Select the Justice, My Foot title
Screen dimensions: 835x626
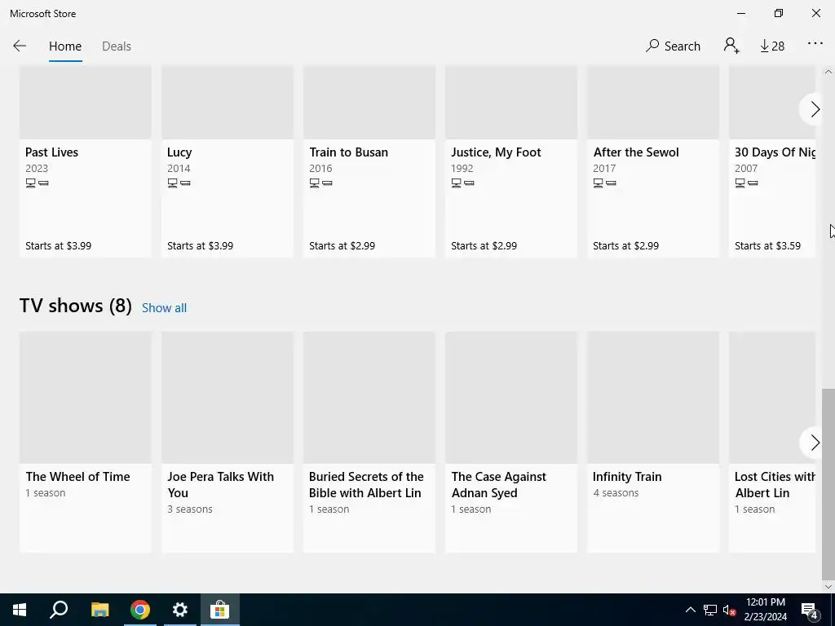(x=496, y=152)
